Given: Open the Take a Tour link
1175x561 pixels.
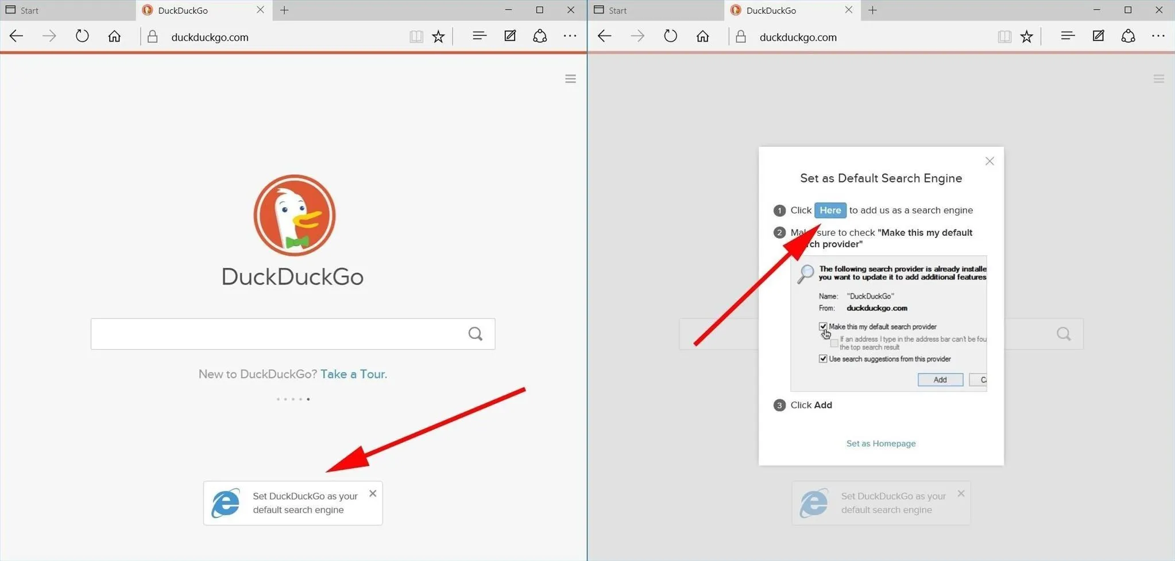Looking at the screenshot, I should [x=353, y=374].
